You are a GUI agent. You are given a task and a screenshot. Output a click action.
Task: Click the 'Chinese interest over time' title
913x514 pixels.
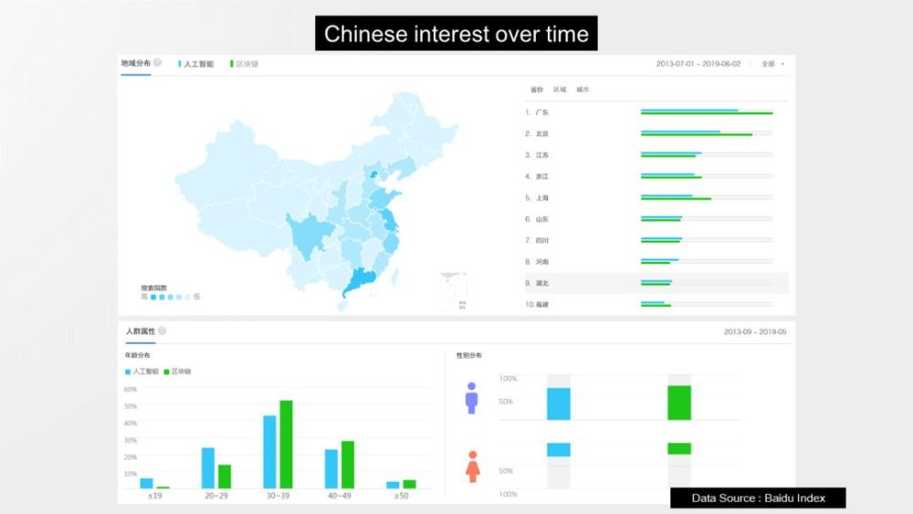pos(456,34)
